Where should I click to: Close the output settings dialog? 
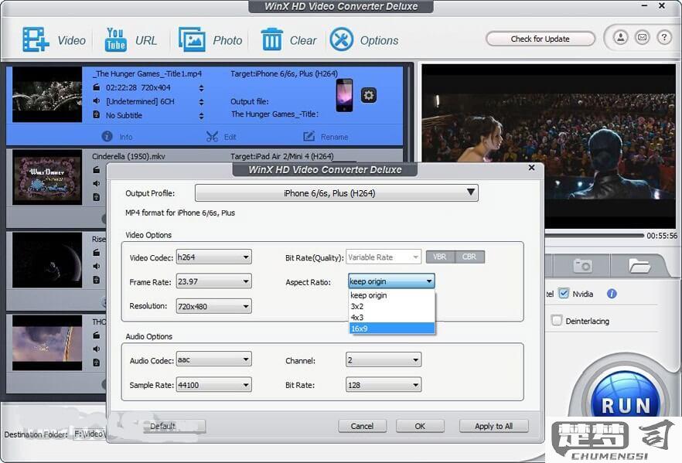click(x=531, y=168)
